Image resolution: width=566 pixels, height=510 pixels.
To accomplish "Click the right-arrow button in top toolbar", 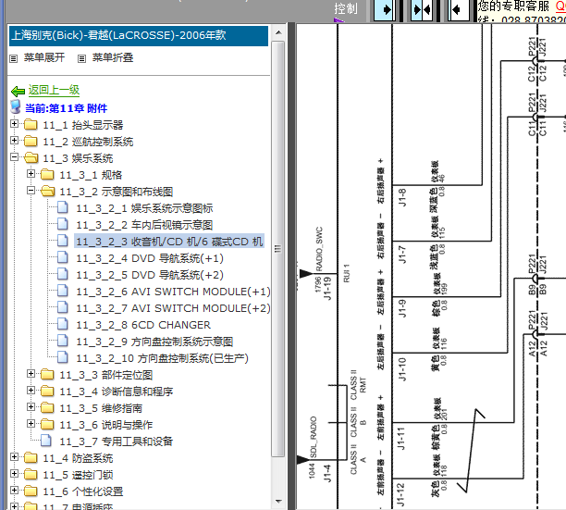I will click(384, 9).
